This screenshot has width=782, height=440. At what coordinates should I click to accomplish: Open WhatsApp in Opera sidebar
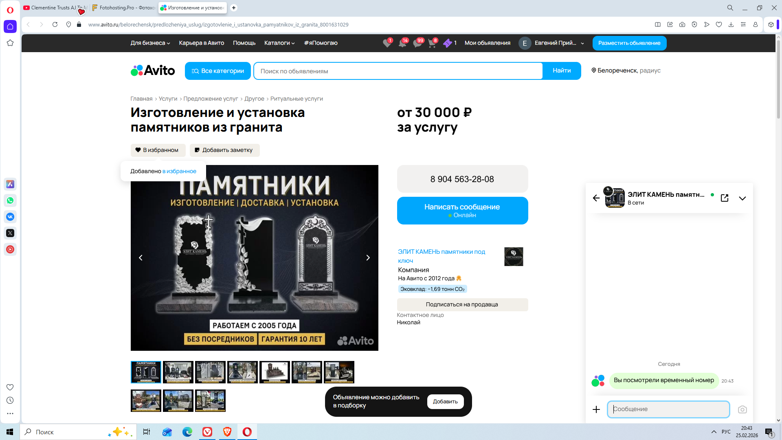click(x=10, y=200)
